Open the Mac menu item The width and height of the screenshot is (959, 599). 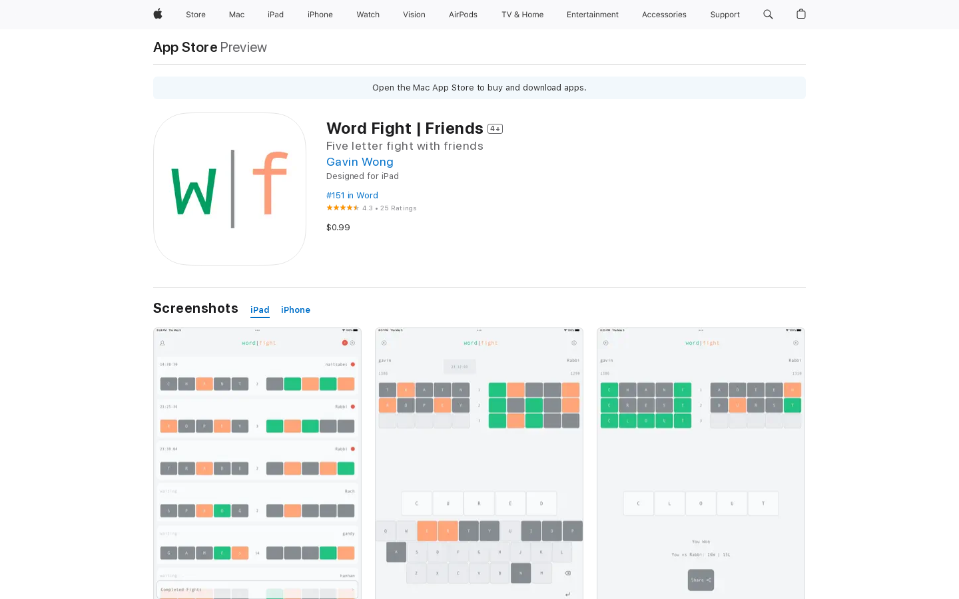236,15
